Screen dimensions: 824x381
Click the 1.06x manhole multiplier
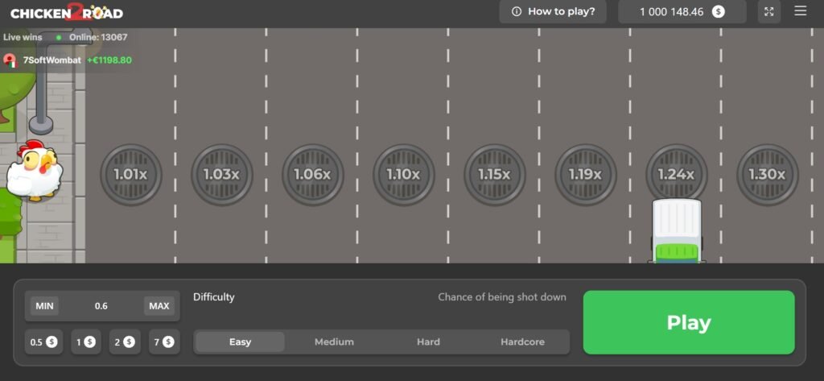(312, 174)
